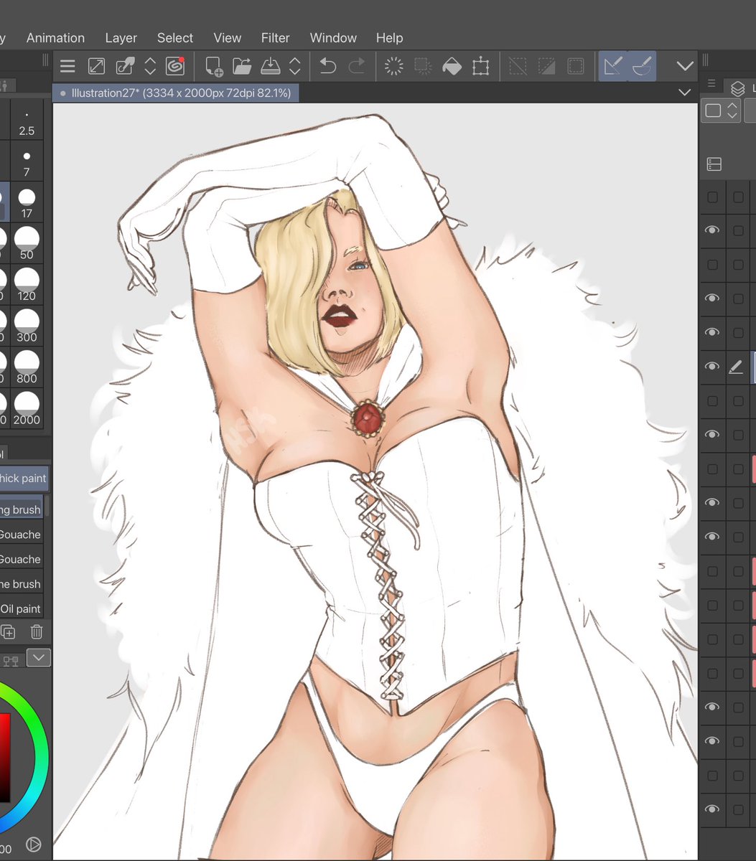Click the linked-squares icon beside the dropdown arrow

pos(11,660)
